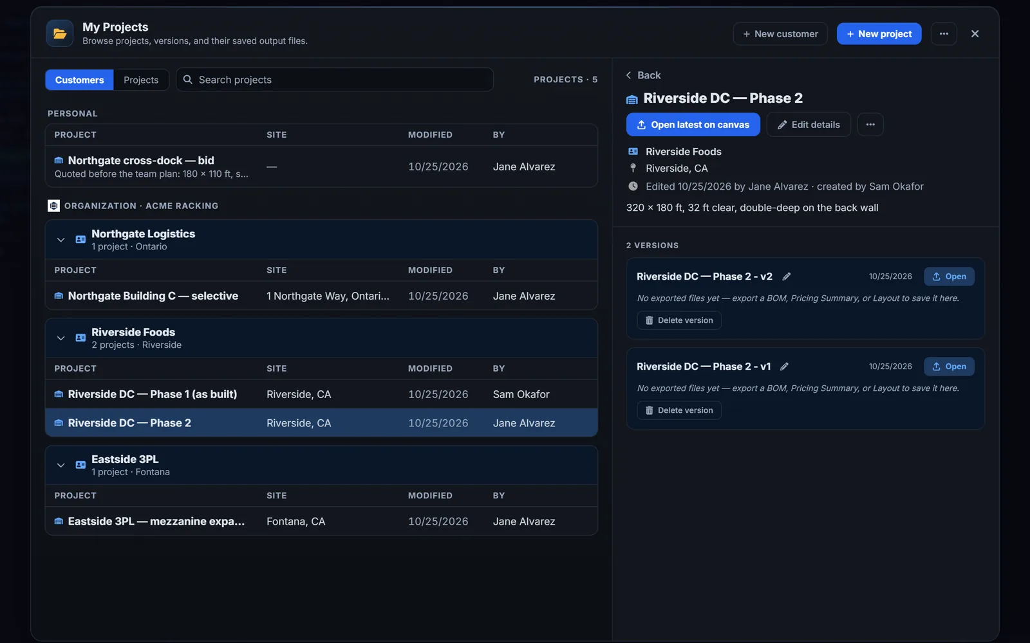Screen dimensions: 1030x643
Task: Click the New project button
Action: point(879,33)
